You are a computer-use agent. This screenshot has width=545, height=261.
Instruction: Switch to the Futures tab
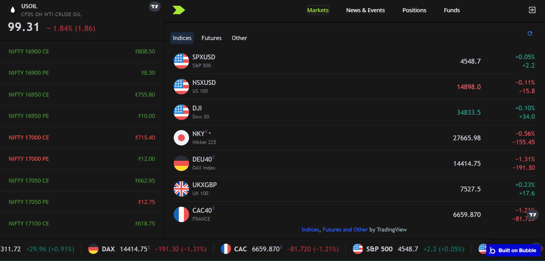point(211,38)
